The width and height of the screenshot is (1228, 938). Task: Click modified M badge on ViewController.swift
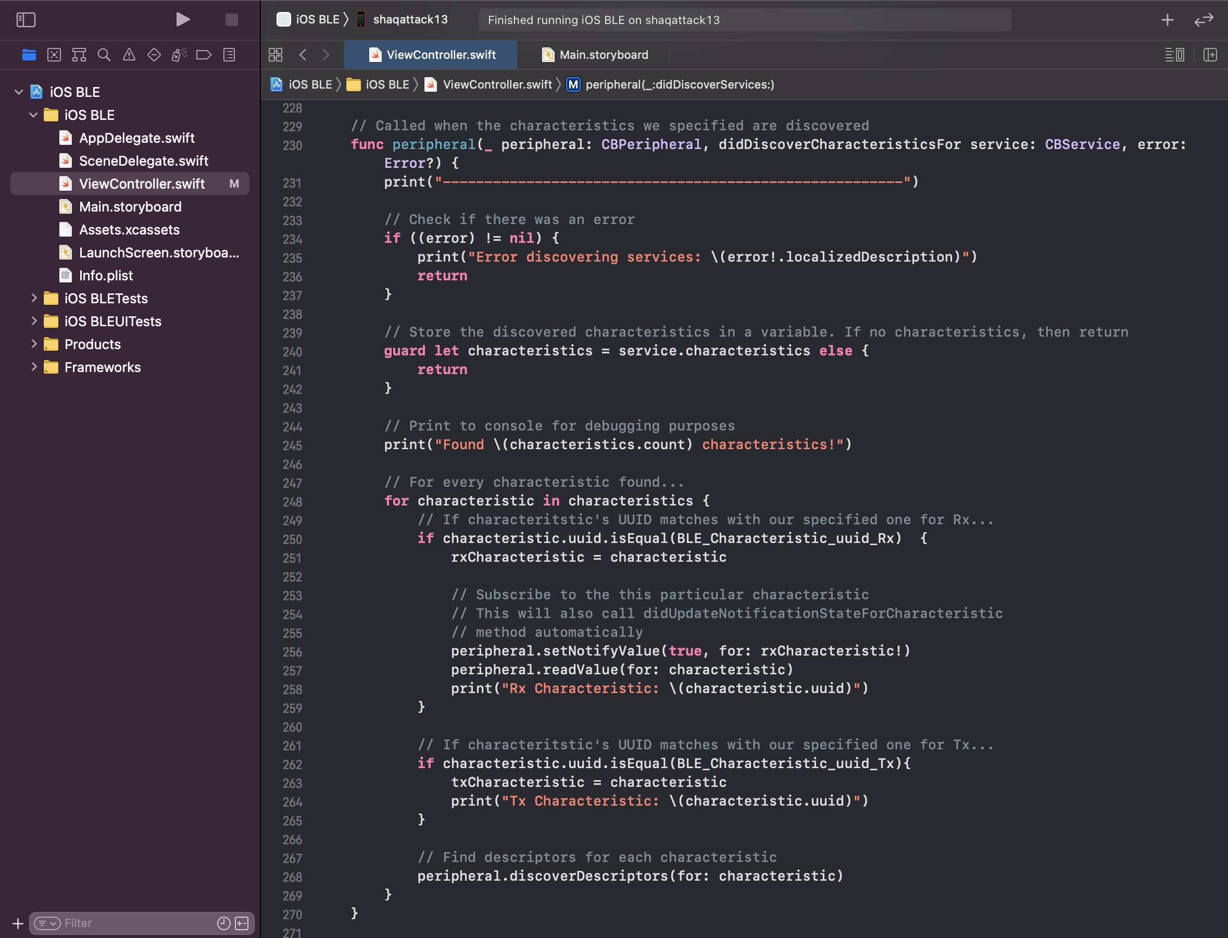tap(234, 183)
